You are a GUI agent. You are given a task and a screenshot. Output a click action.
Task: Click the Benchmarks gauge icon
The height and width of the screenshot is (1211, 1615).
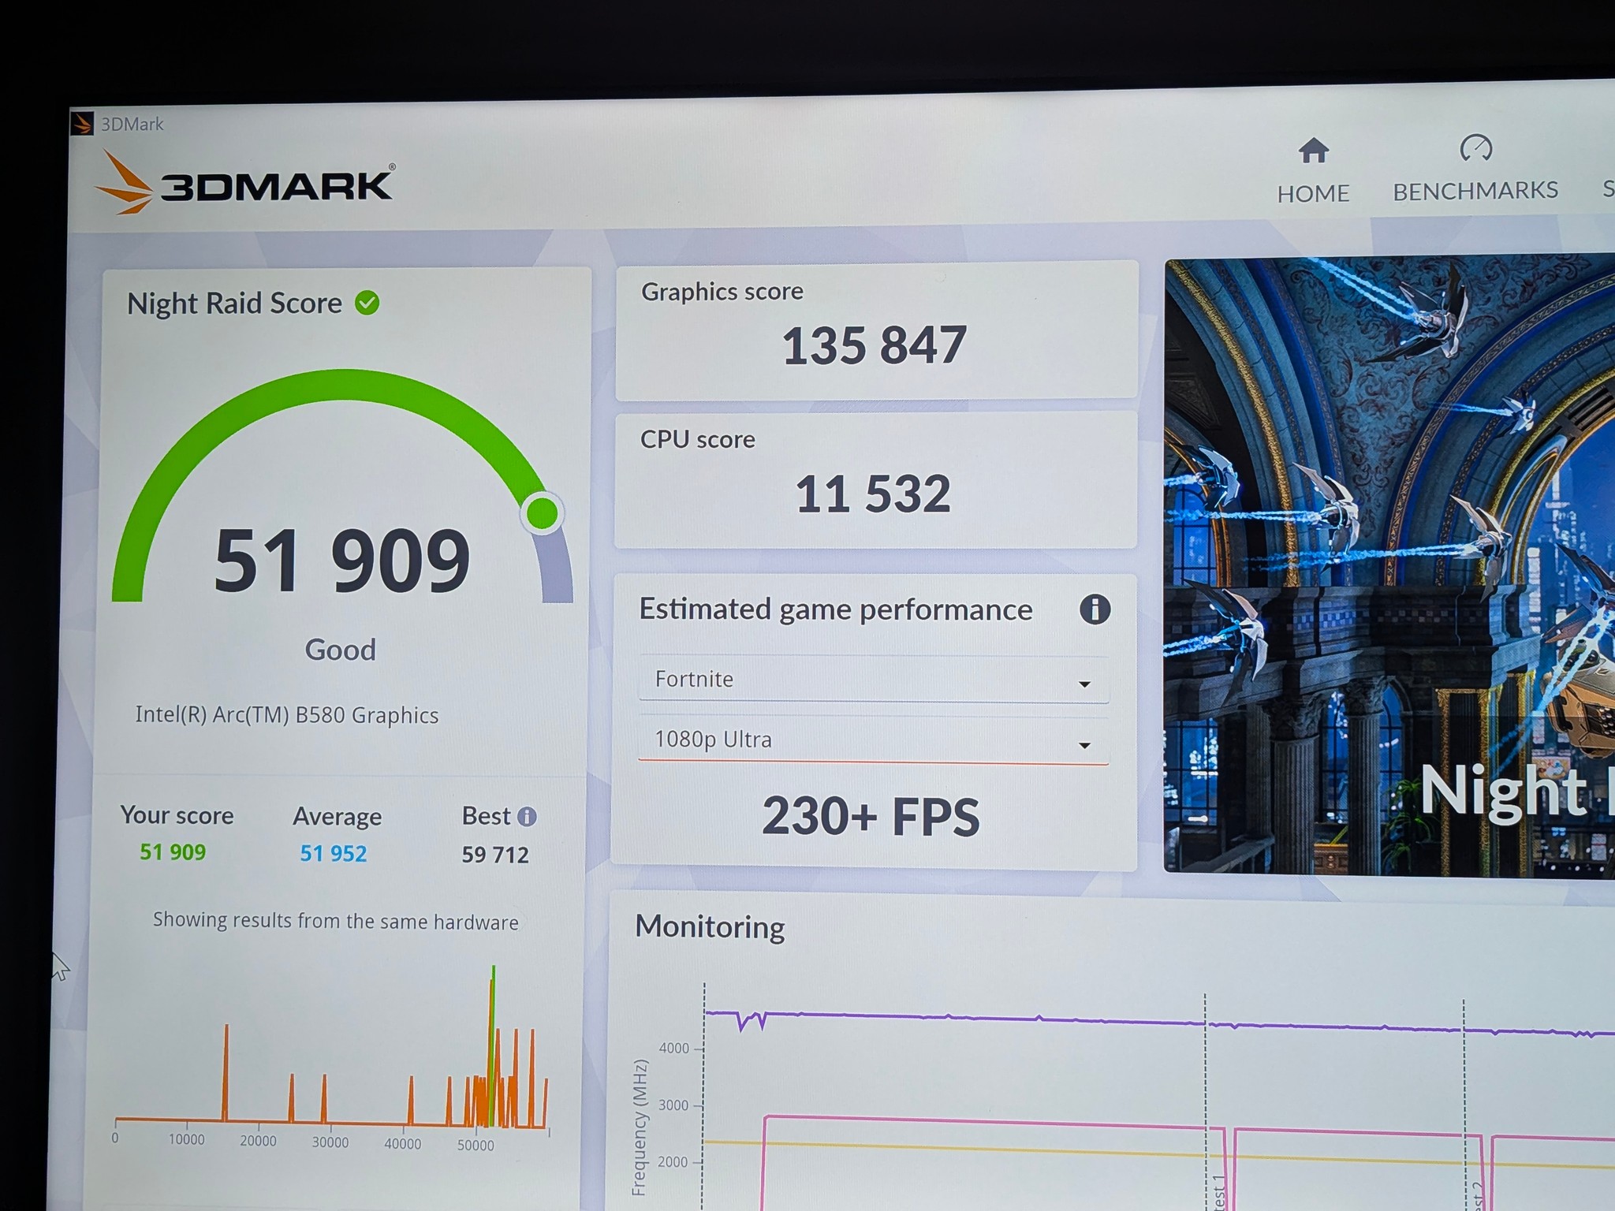(x=1475, y=148)
